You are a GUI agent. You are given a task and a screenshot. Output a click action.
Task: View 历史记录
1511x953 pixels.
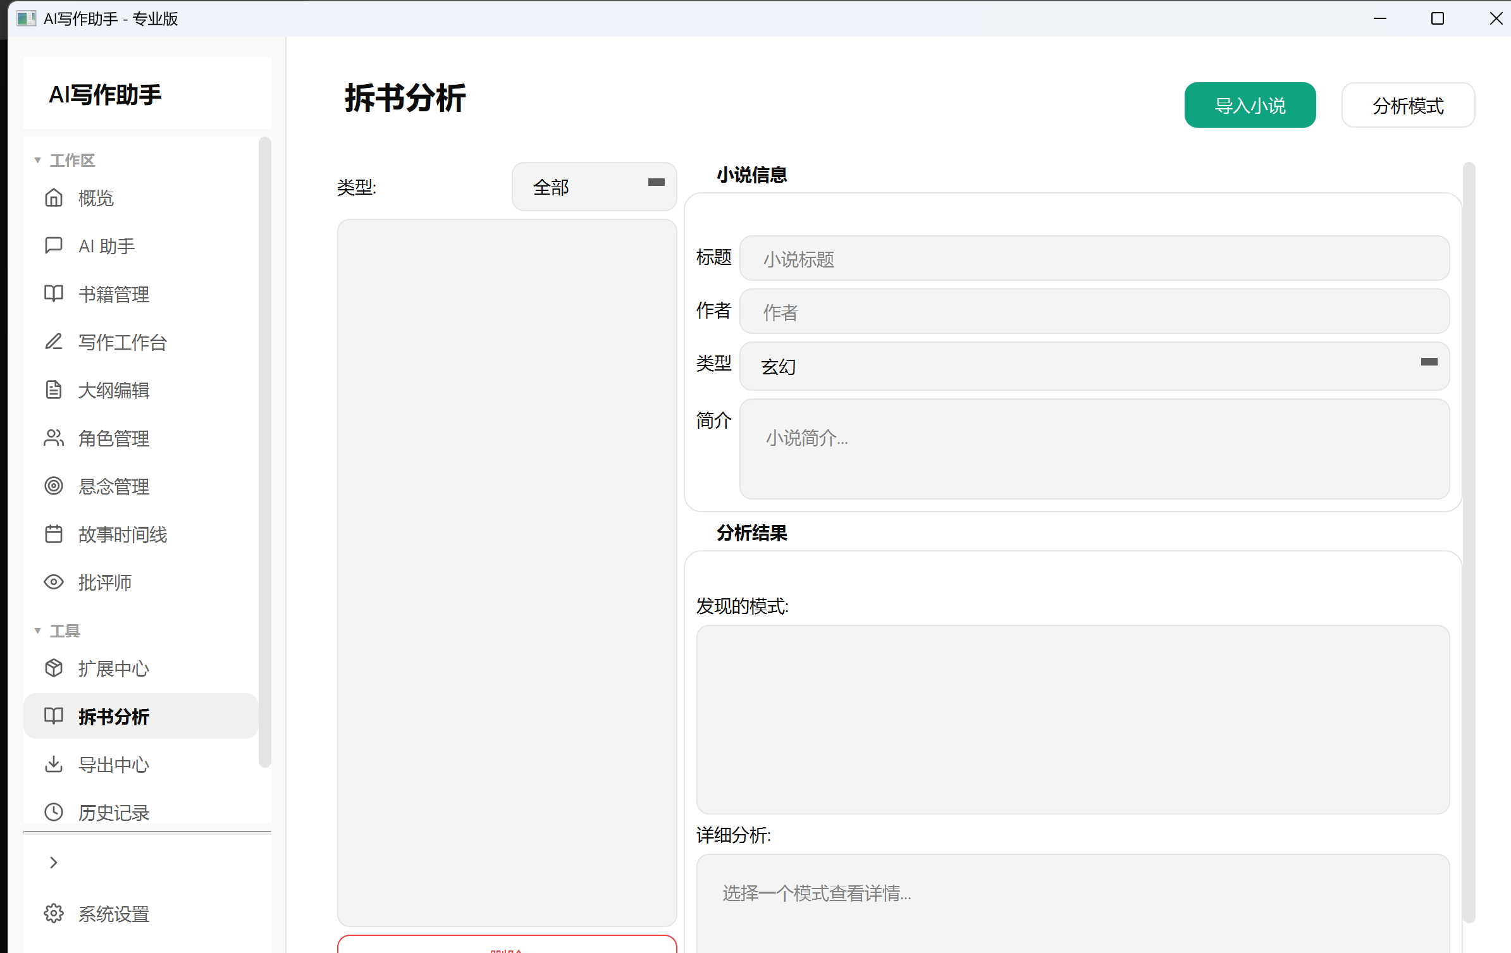tap(140, 813)
